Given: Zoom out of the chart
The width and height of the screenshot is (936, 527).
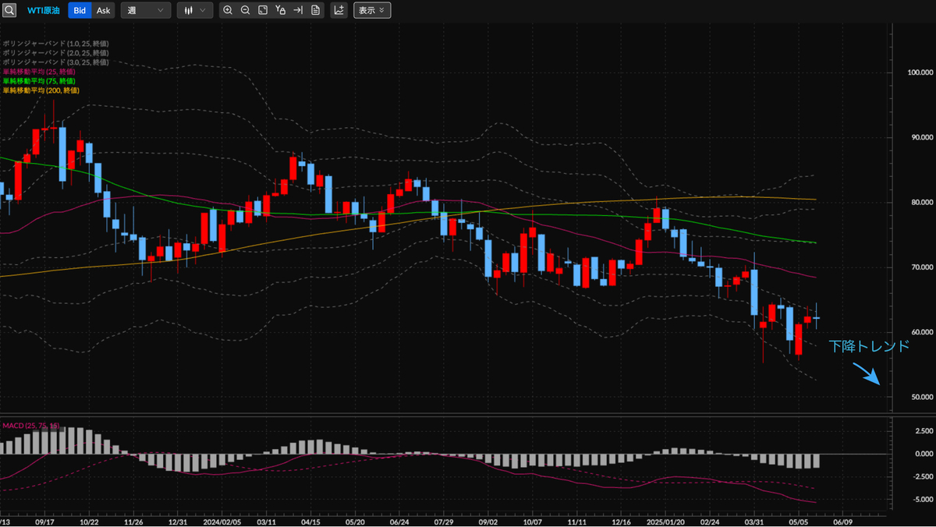Looking at the screenshot, I should tap(245, 10).
